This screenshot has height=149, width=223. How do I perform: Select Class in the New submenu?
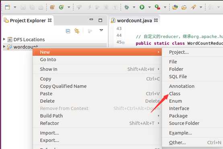coord(193,94)
